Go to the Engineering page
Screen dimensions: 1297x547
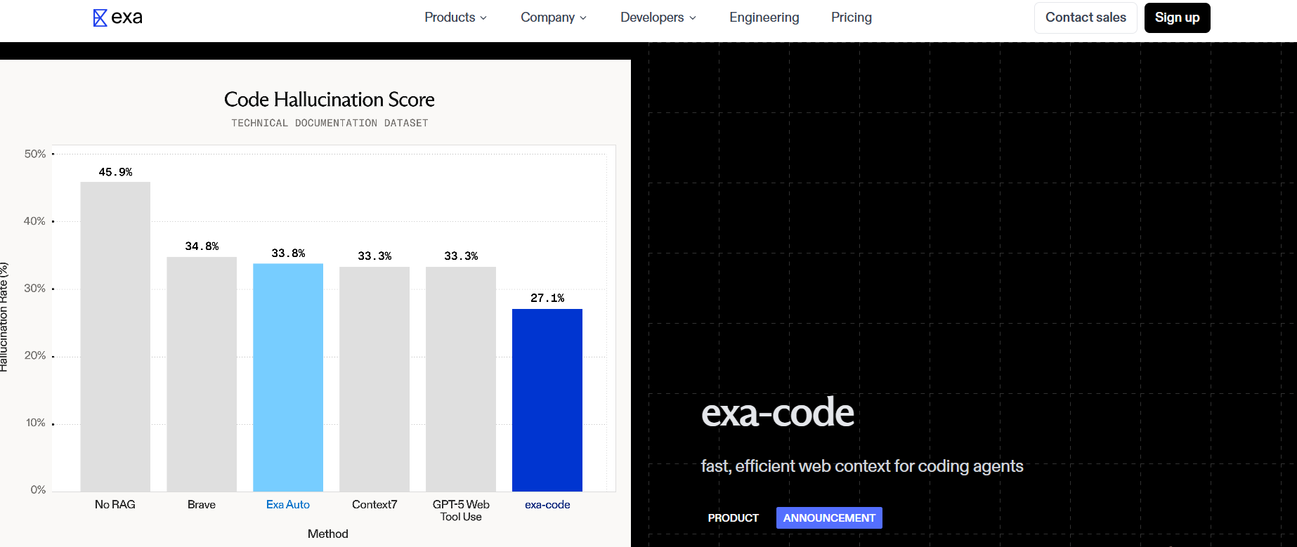pos(764,18)
